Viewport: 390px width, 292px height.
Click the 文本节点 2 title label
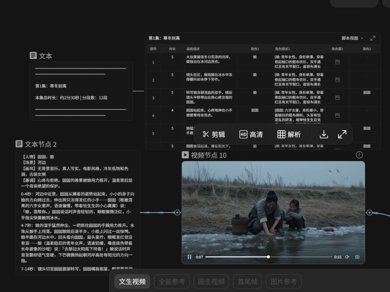pos(40,144)
